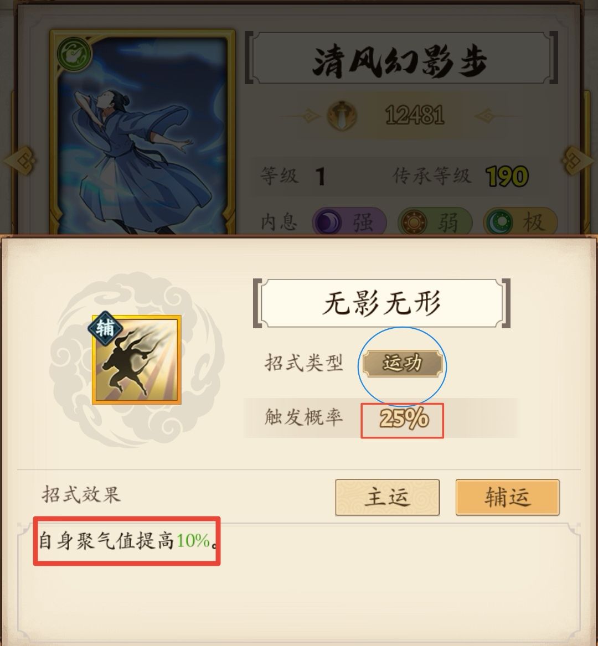Tap the 无影无形 skill icon
Viewport: 598px width, 646px height.
pos(136,360)
